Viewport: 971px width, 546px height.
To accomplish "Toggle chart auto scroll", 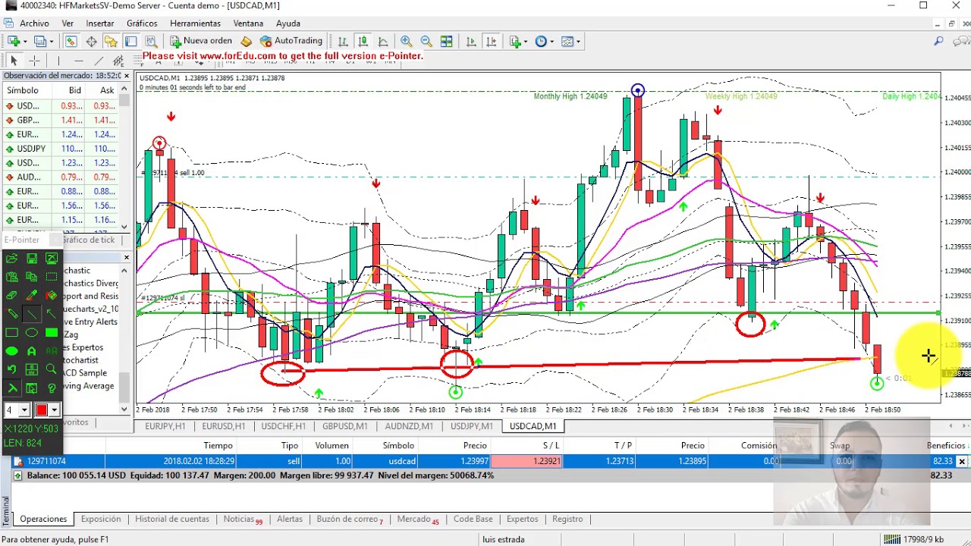I will [x=471, y=41].
